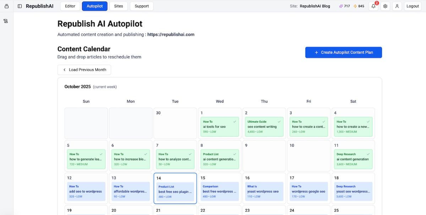The image size is (426, 215).
Task: Select the Autopilot tab
Action: [94, 6]
